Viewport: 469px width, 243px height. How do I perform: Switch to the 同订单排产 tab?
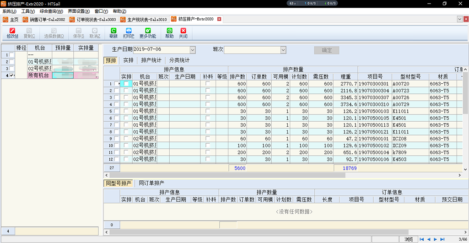click(151, 183)
